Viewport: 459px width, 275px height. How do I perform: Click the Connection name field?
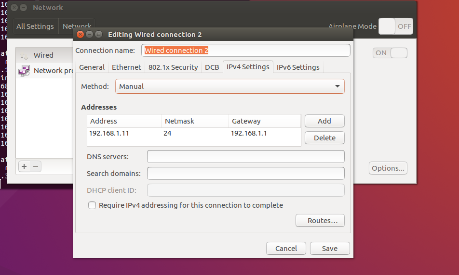click(245, 50)
